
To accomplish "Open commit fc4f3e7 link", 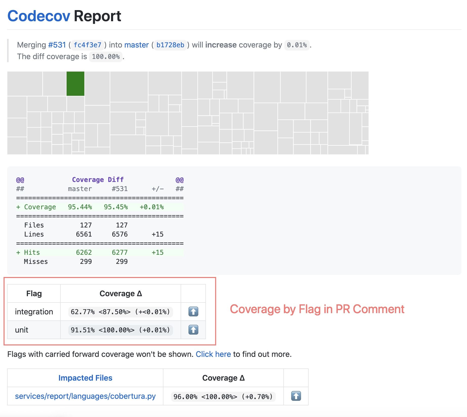I will [87, 45].
